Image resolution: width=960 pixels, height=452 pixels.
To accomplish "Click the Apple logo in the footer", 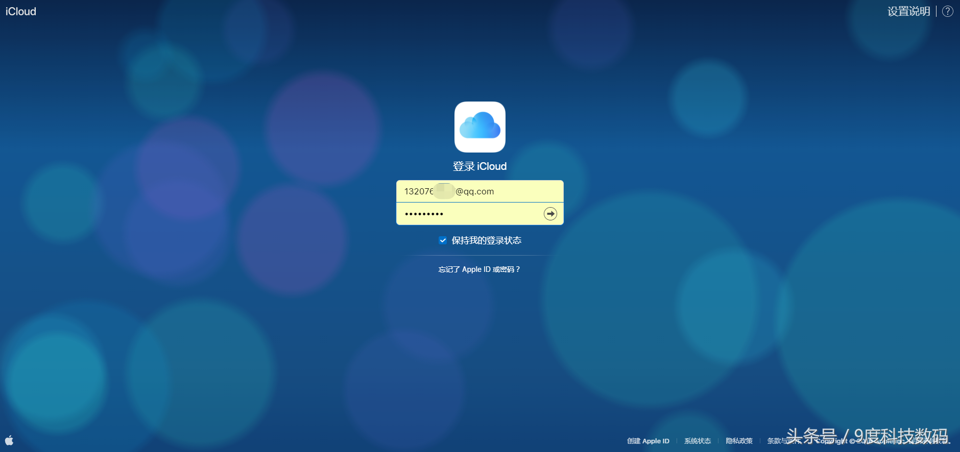I will pyautogui.click(x=9, y=440).
